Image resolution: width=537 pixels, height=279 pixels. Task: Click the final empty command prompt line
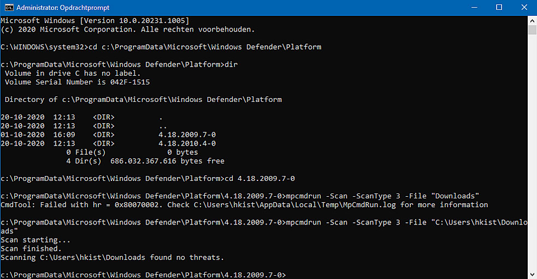[x=143, y=275]
